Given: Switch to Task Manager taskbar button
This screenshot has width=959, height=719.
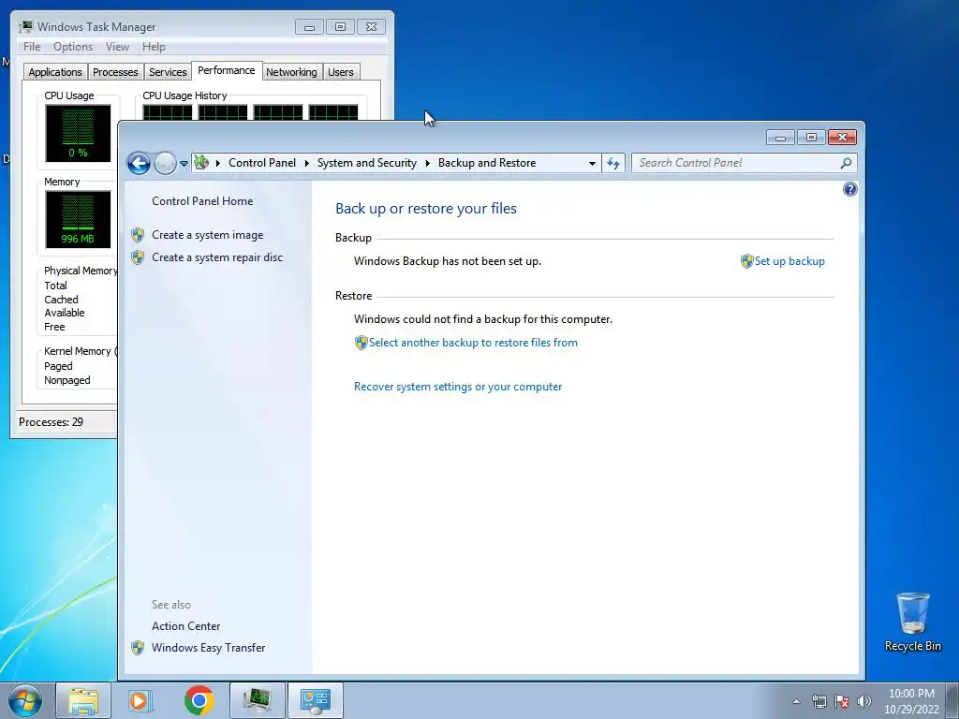Looking at the screenshot, I should (x=258, y=700).
